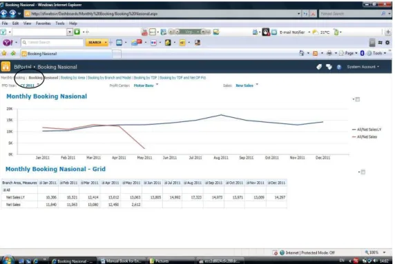Open the Yahoo Mail envelope icon
The height and width of the screenshot is (264, 395).
point(119,43)
